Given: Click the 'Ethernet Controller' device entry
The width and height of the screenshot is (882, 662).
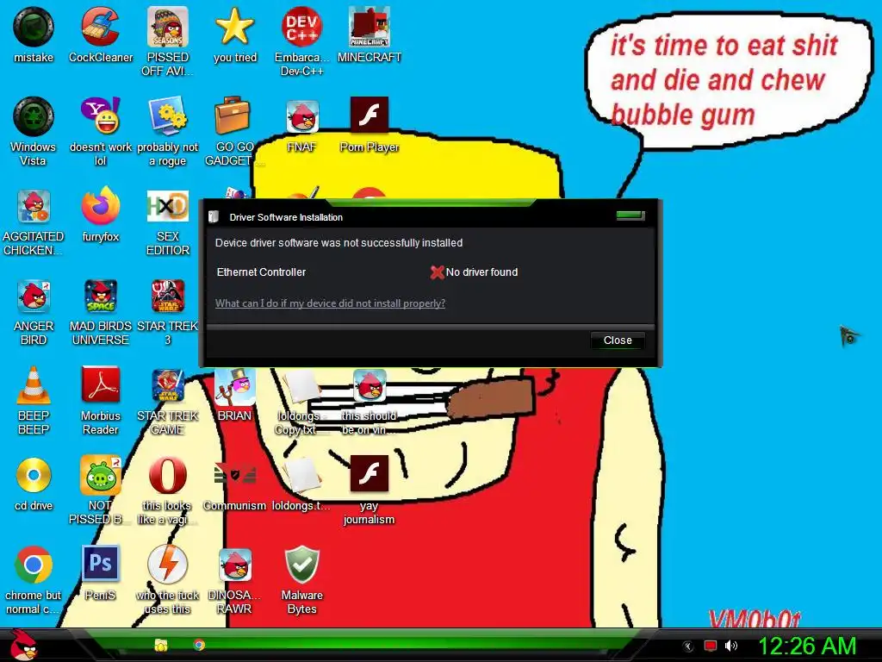Looking at the screenshot, I should coord(261,272).
